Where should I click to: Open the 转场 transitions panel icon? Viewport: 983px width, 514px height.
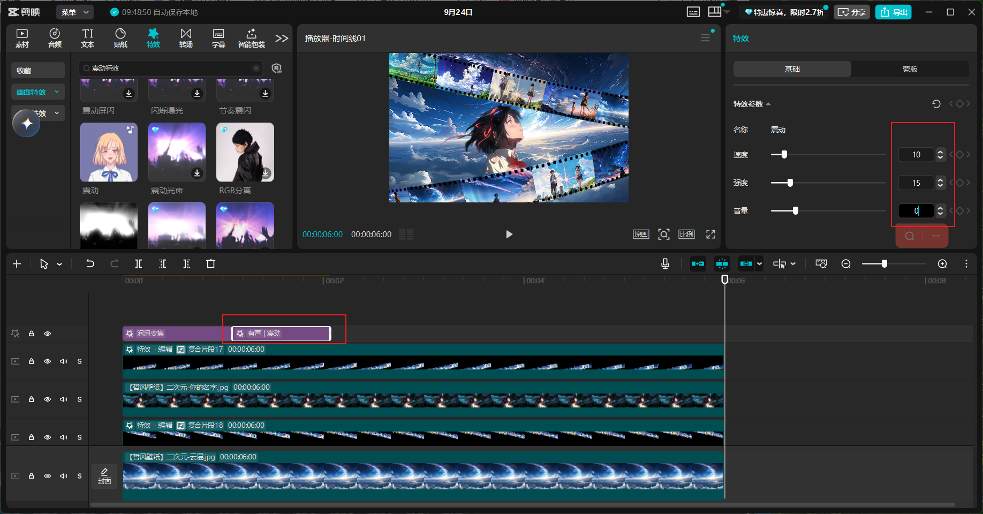186,38
